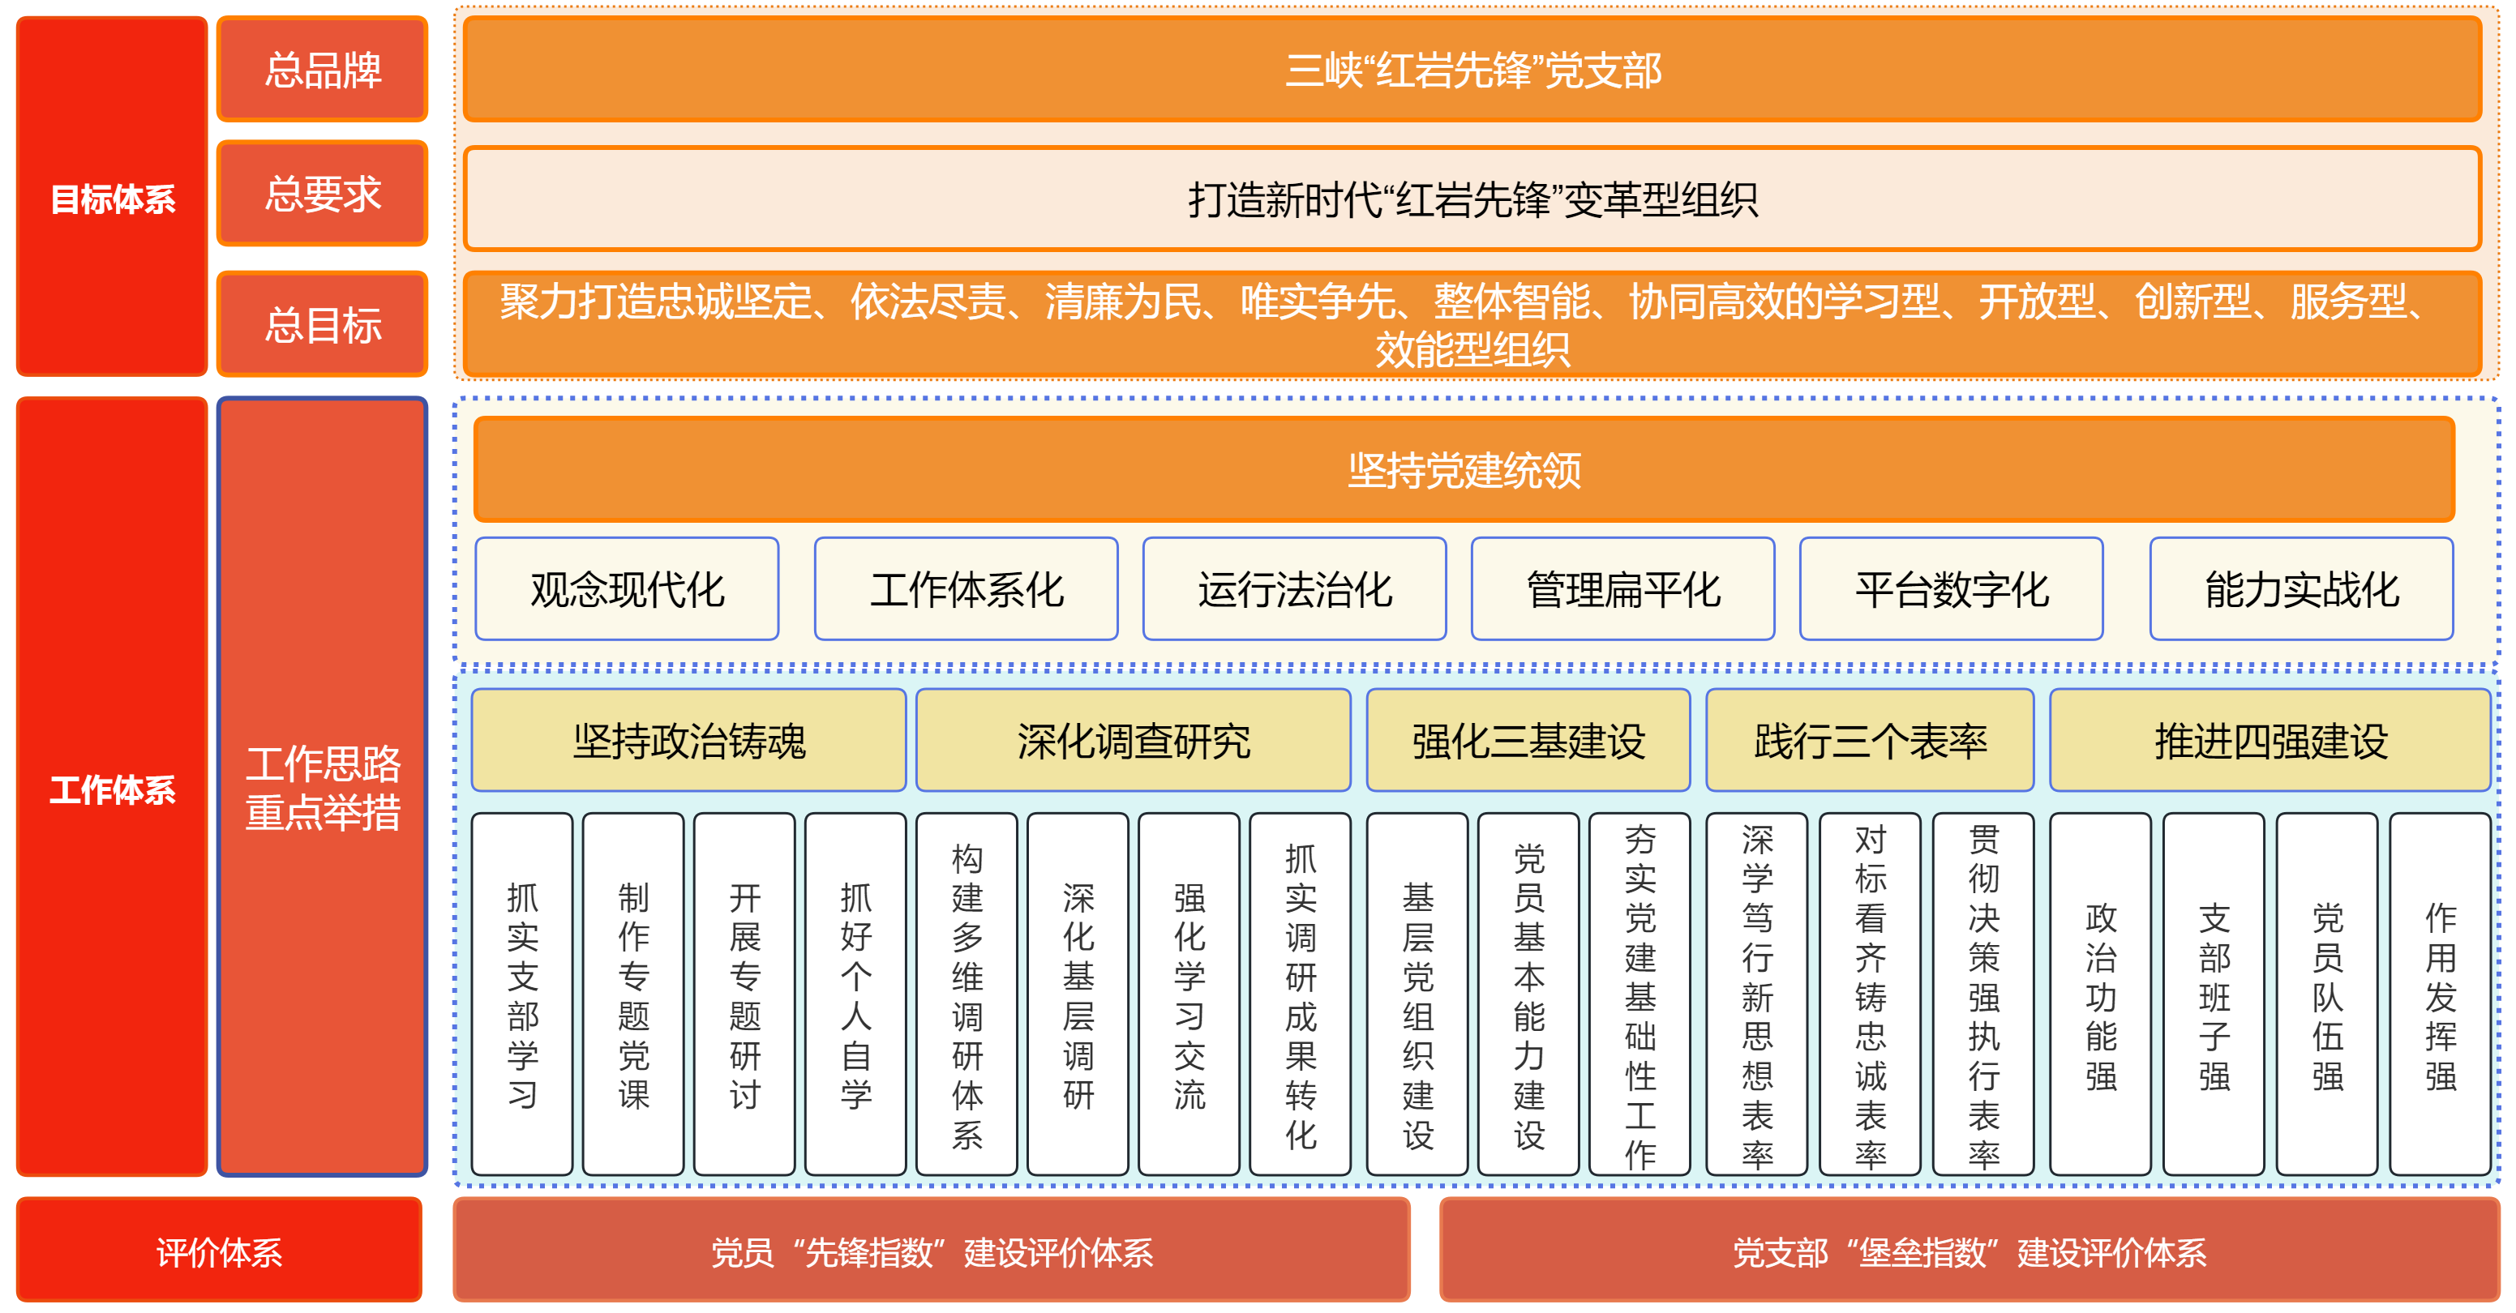
Task: Click the 坚持党建统领 orange bar
Action: coord(1463,469)
